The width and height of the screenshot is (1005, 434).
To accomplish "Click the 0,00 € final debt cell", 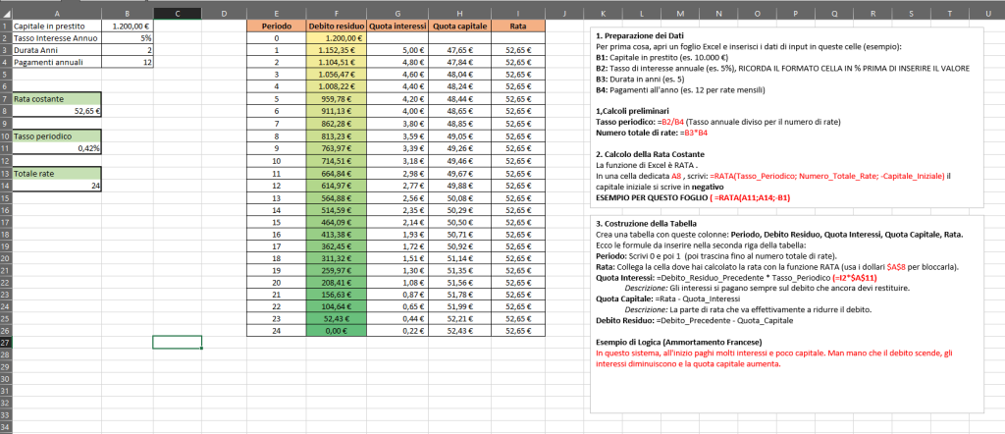I will pos(335,330).
